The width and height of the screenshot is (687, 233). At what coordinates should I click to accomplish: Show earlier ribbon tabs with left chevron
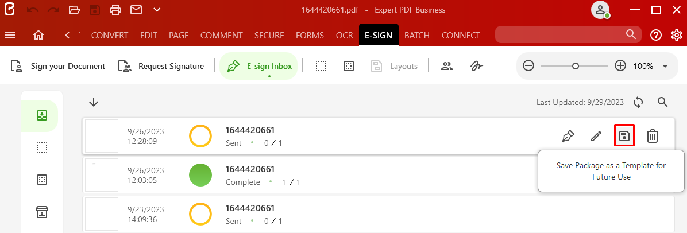pos(67,35)
